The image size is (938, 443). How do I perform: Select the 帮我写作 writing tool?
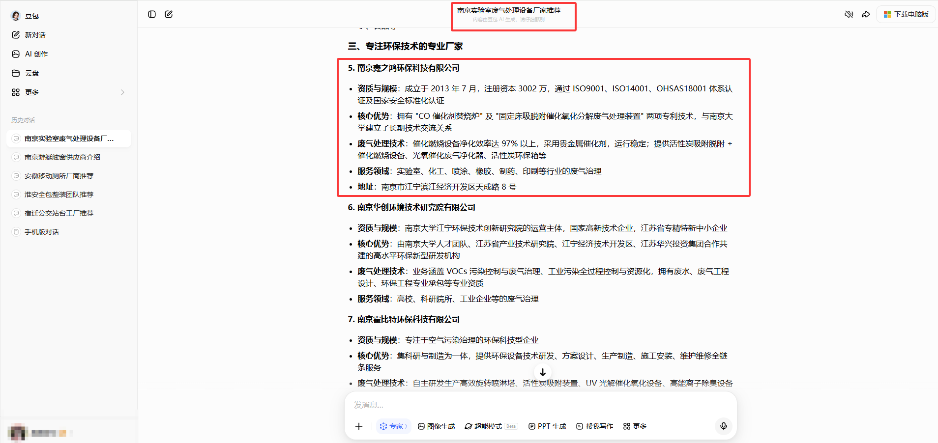(594, 426)
